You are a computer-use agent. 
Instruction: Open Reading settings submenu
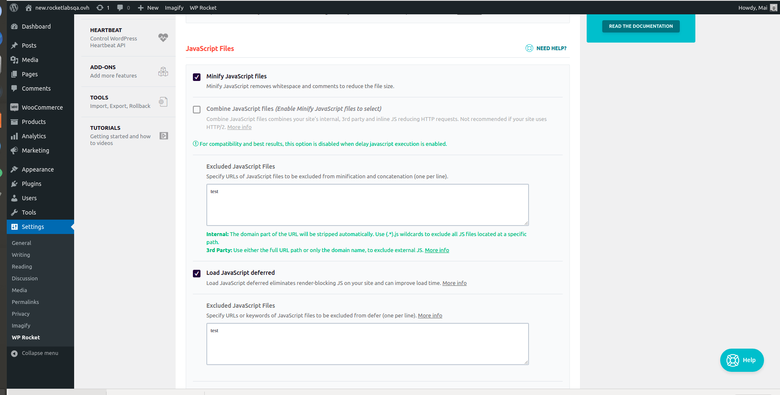pyautogui.click(x=22, y=266)
